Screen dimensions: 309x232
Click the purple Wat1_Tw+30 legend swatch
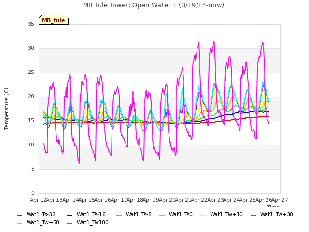coord(253,215)
